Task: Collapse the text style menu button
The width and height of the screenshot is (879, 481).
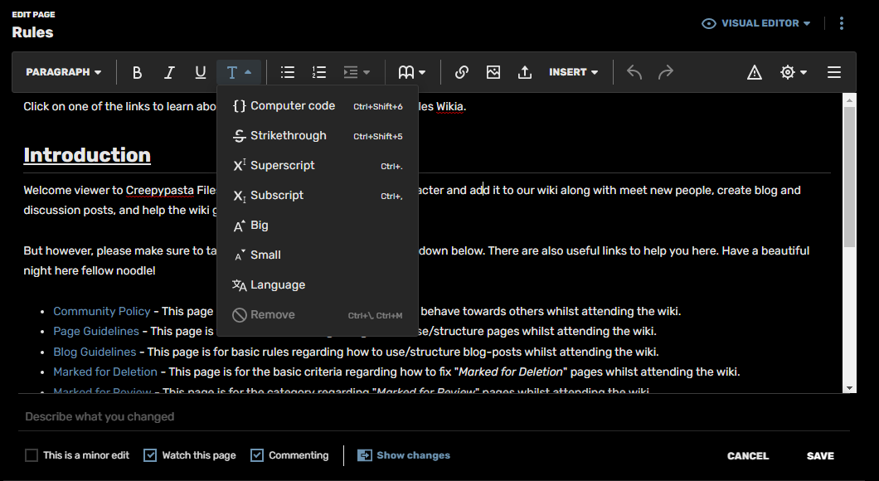Action: point(239,72)
